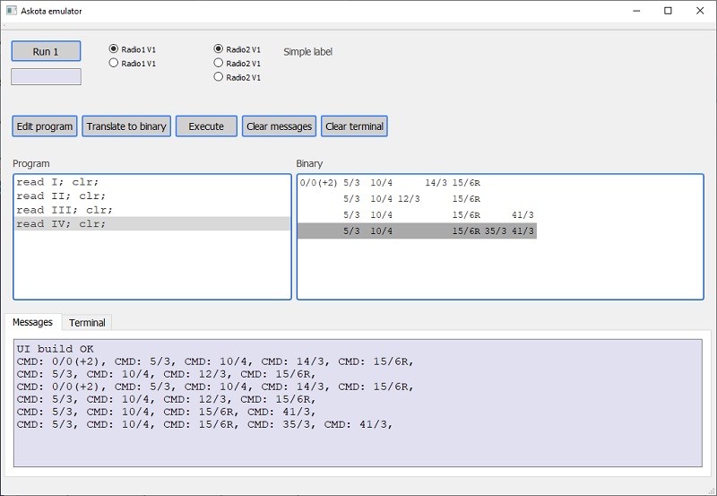This screenshot has height=496, width=717.
Task: Maximize the Askota emulator window
Action: tap(668, 11)
